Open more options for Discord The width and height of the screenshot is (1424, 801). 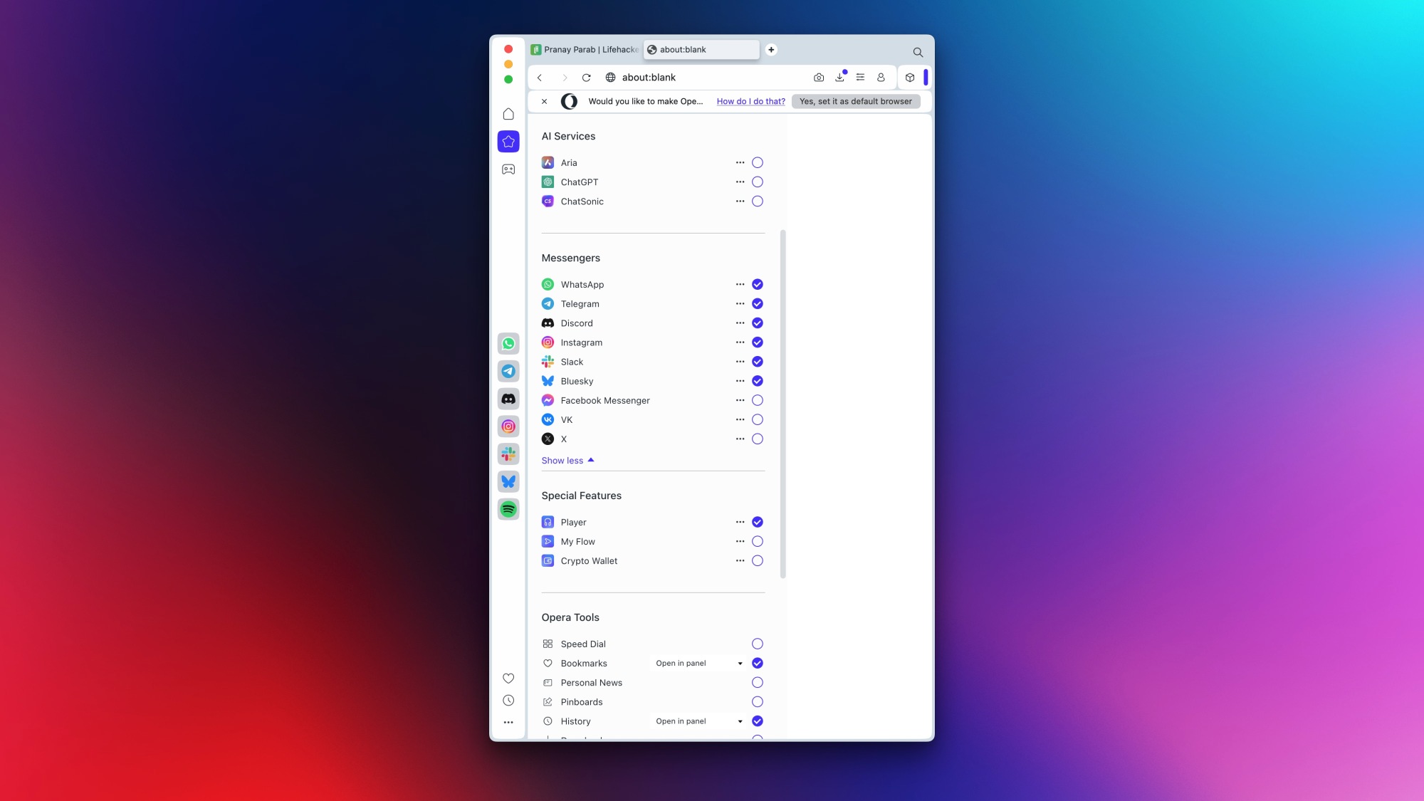[x=740, y=323]
